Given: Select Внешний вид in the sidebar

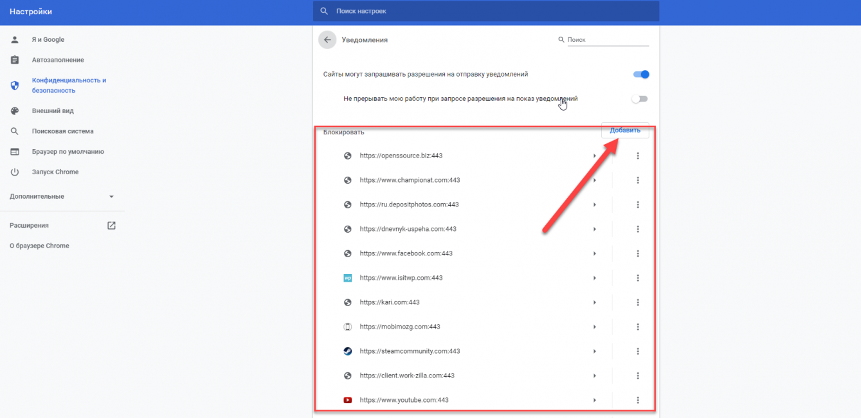Looking at the screenshot, I should (53, 111).
